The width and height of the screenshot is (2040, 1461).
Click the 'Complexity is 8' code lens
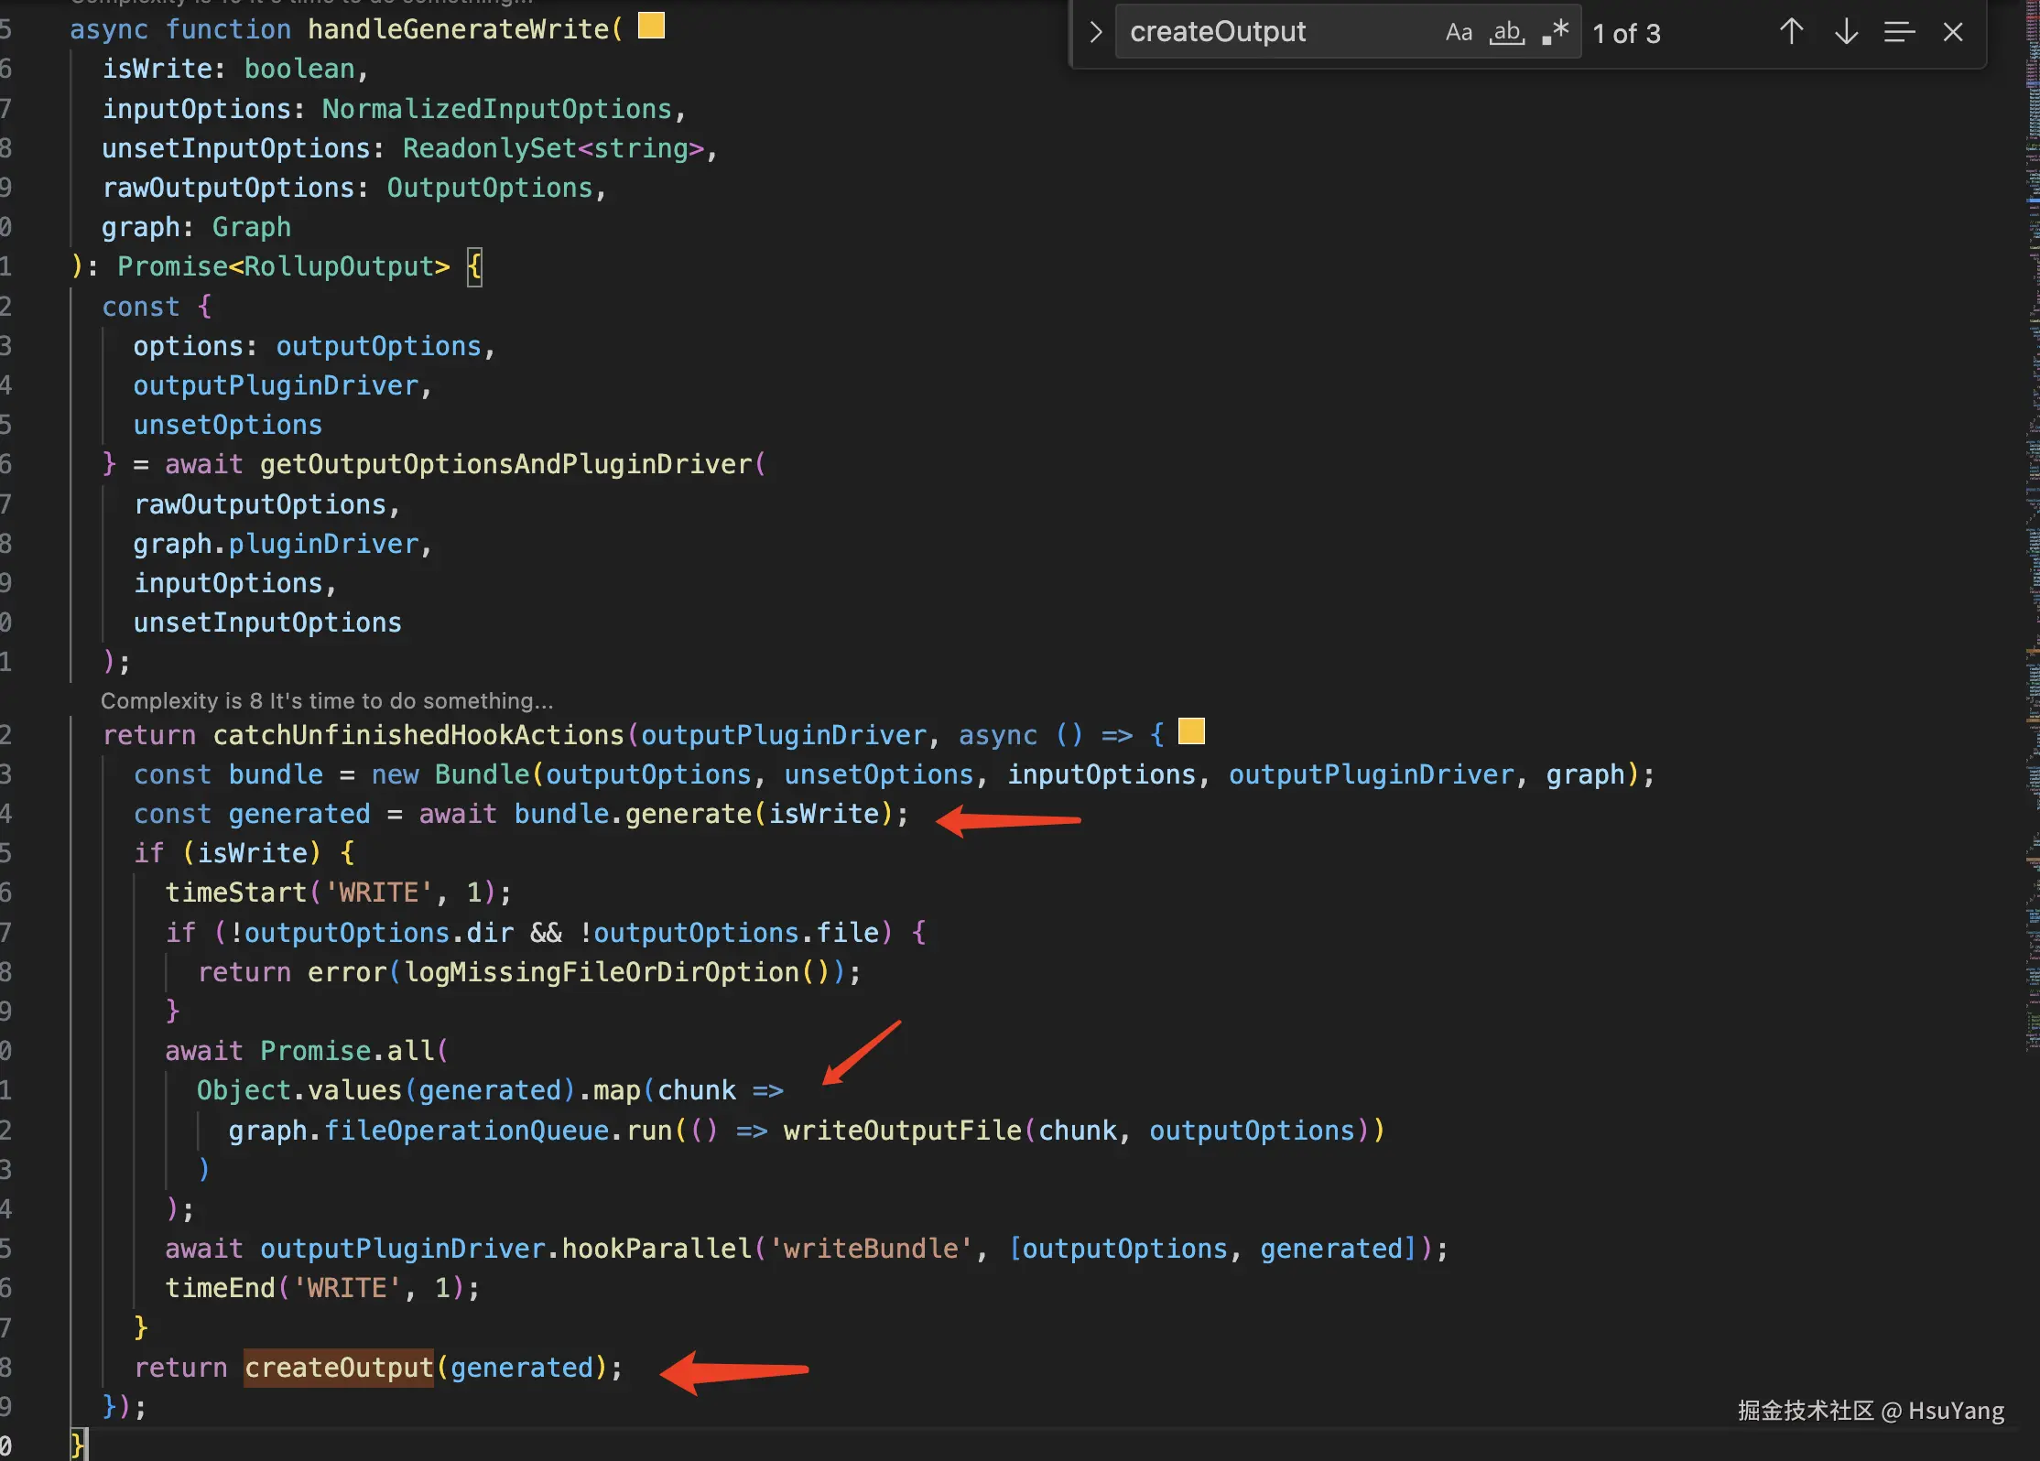click(326, 701)
